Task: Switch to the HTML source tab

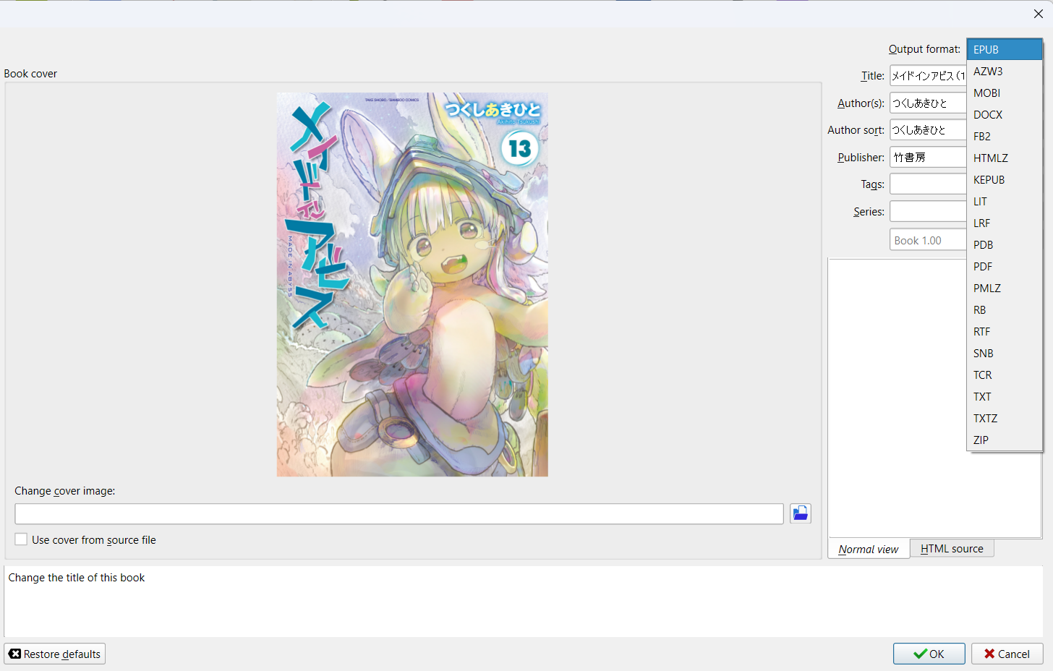Action: pyautogui.click(x=952, y=548)
